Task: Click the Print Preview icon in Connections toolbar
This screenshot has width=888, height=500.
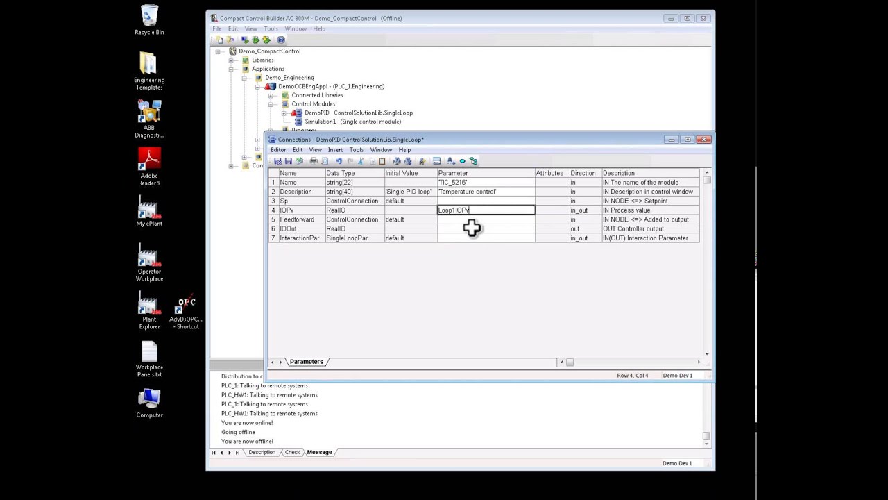Action: click(x=325, y=161)
